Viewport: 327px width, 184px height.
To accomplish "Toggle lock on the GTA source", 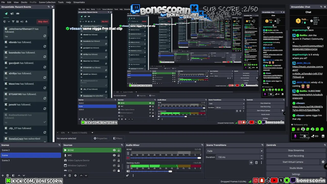I will (x=119, y=170).
